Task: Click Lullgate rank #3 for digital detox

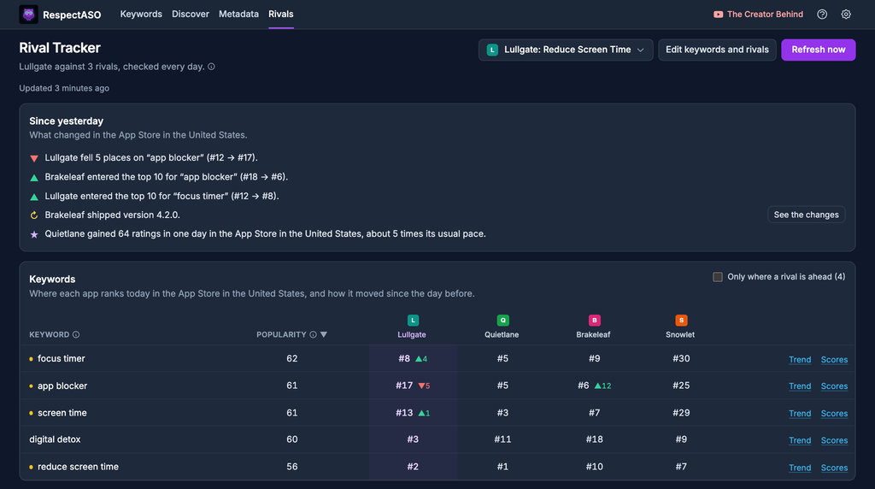Action: [x=413, y=439]
